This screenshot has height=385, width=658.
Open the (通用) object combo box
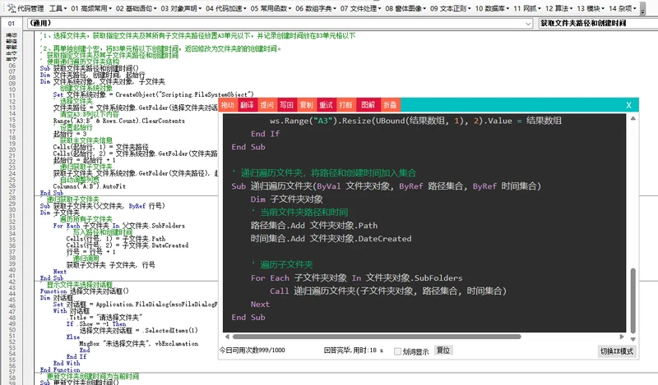(280, 24)
